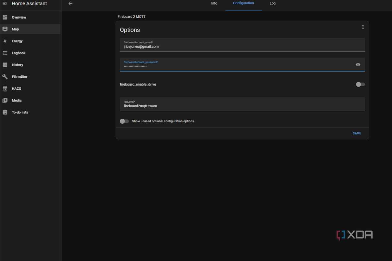This screenshot has height=261, width=392.
Task: Open the Options three-dot overflow menu
Action: [x=363, y=27]
